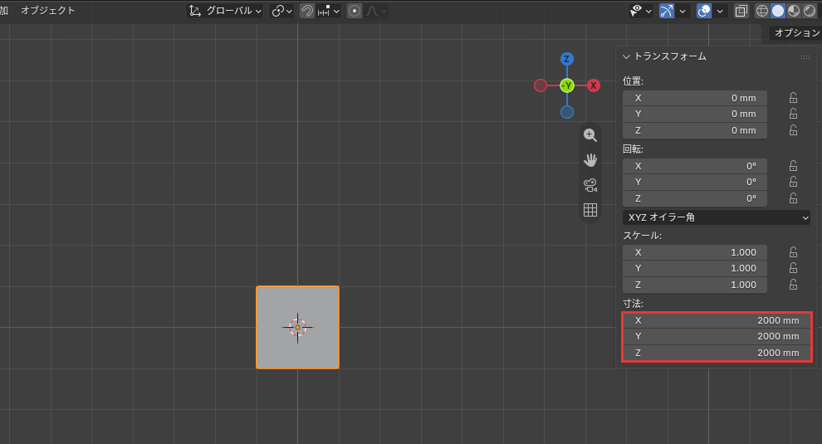This screenshot has height=444, width=822.
Task: Click the 回転 Z field
Action: click(x=695, y=198)
